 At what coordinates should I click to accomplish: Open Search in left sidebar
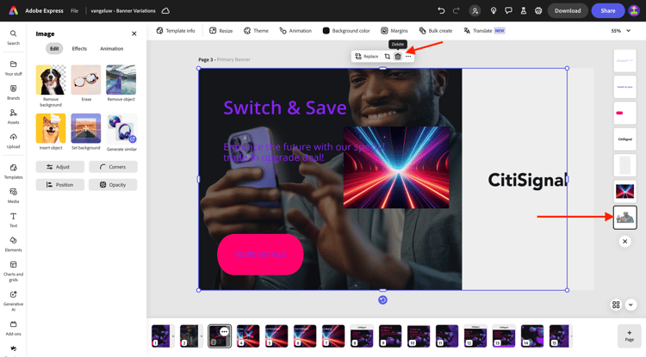(x=13, y=37)
